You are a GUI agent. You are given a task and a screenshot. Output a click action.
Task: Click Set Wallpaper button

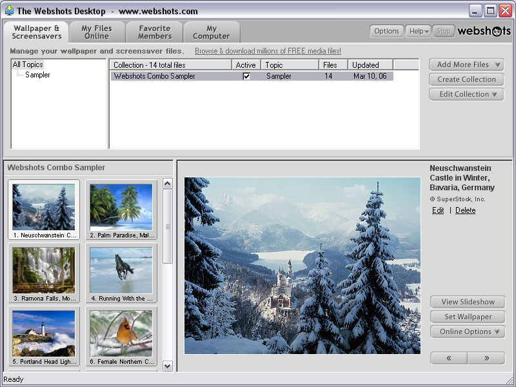click(468, 317)
